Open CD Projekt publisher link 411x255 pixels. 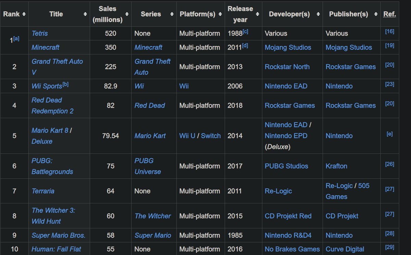(342, 216)
